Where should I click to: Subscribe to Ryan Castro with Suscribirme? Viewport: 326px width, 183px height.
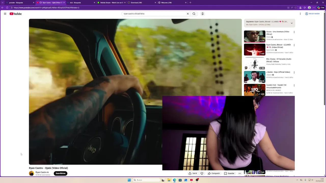(61, 173)
